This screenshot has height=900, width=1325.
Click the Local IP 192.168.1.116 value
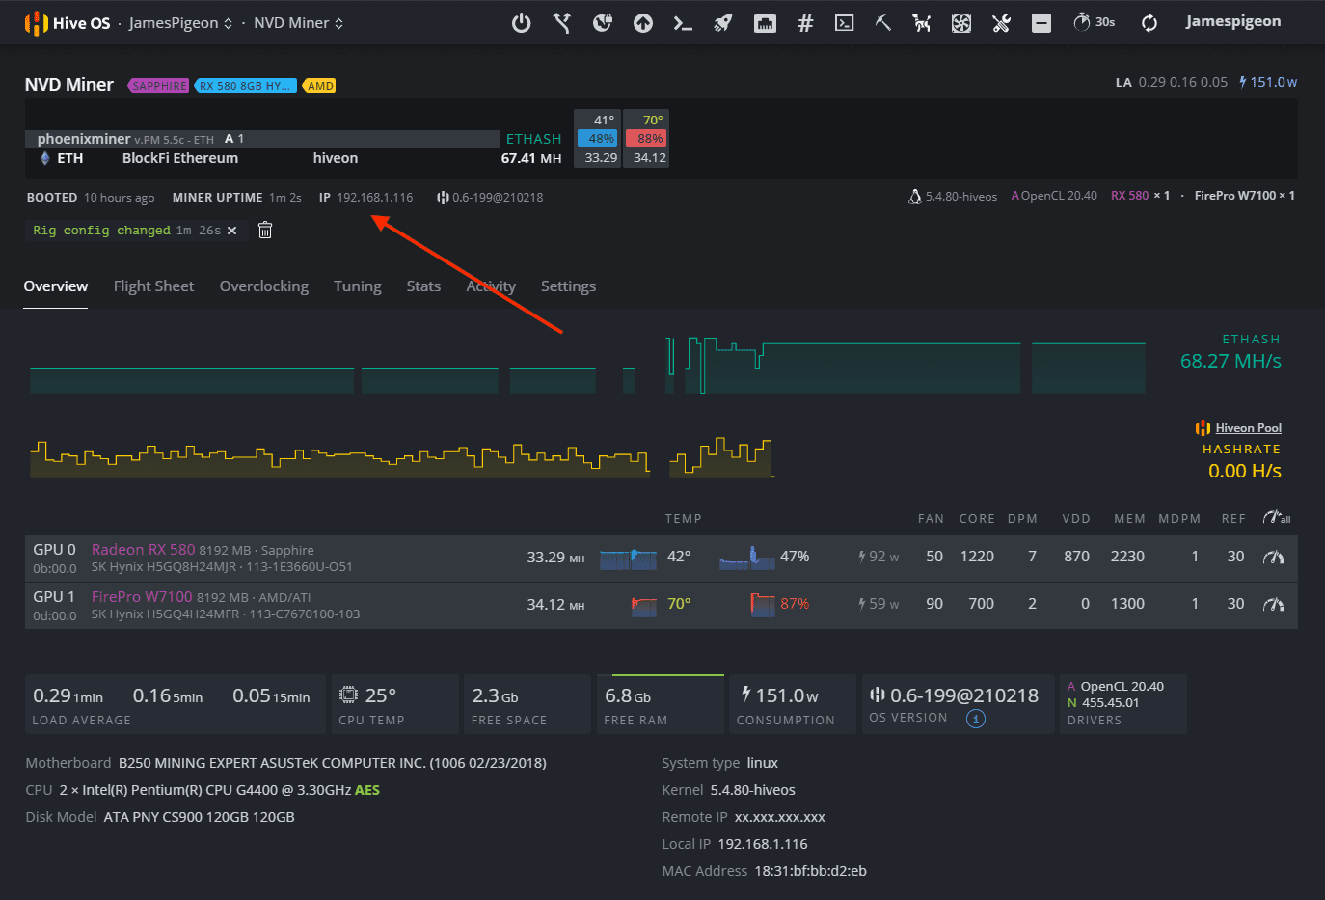pyautogui.click(x=763, y=844)
